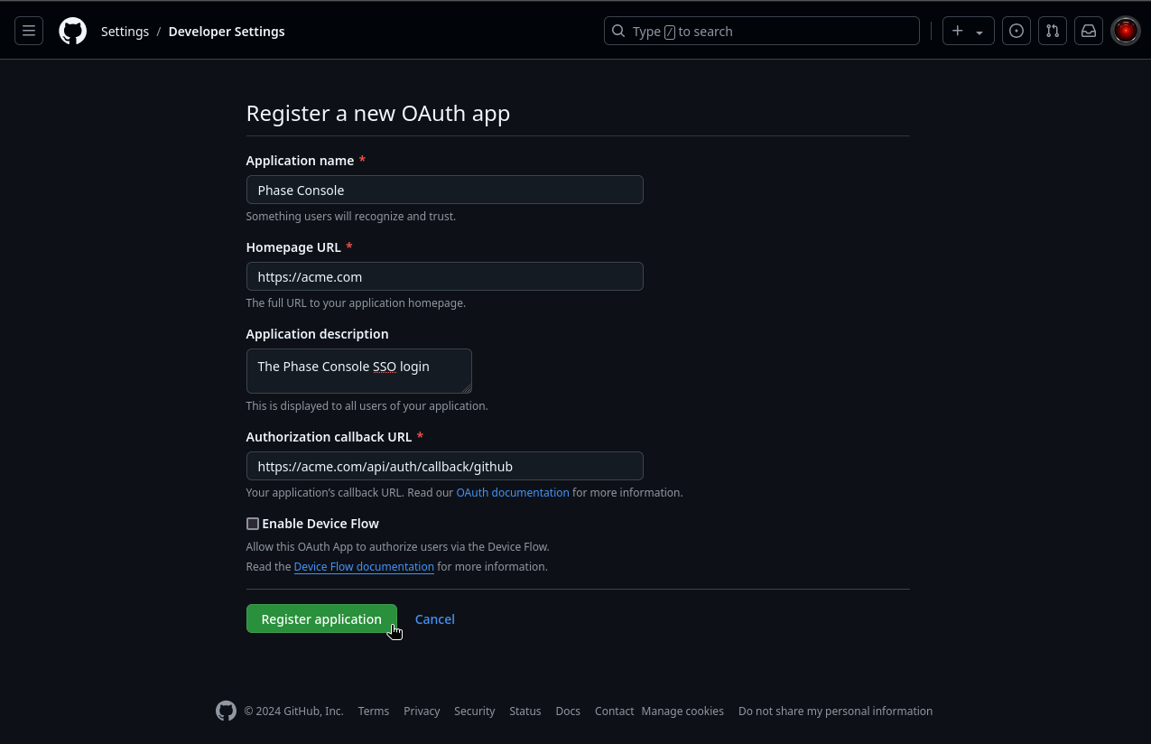Enable Device Flow checkbox
The width and height of the screenshot is (1151, 744).
(x=253, y=524)
